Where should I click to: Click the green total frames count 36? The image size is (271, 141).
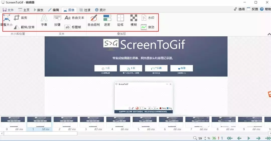pyautogui.click(x=214, y=138)
